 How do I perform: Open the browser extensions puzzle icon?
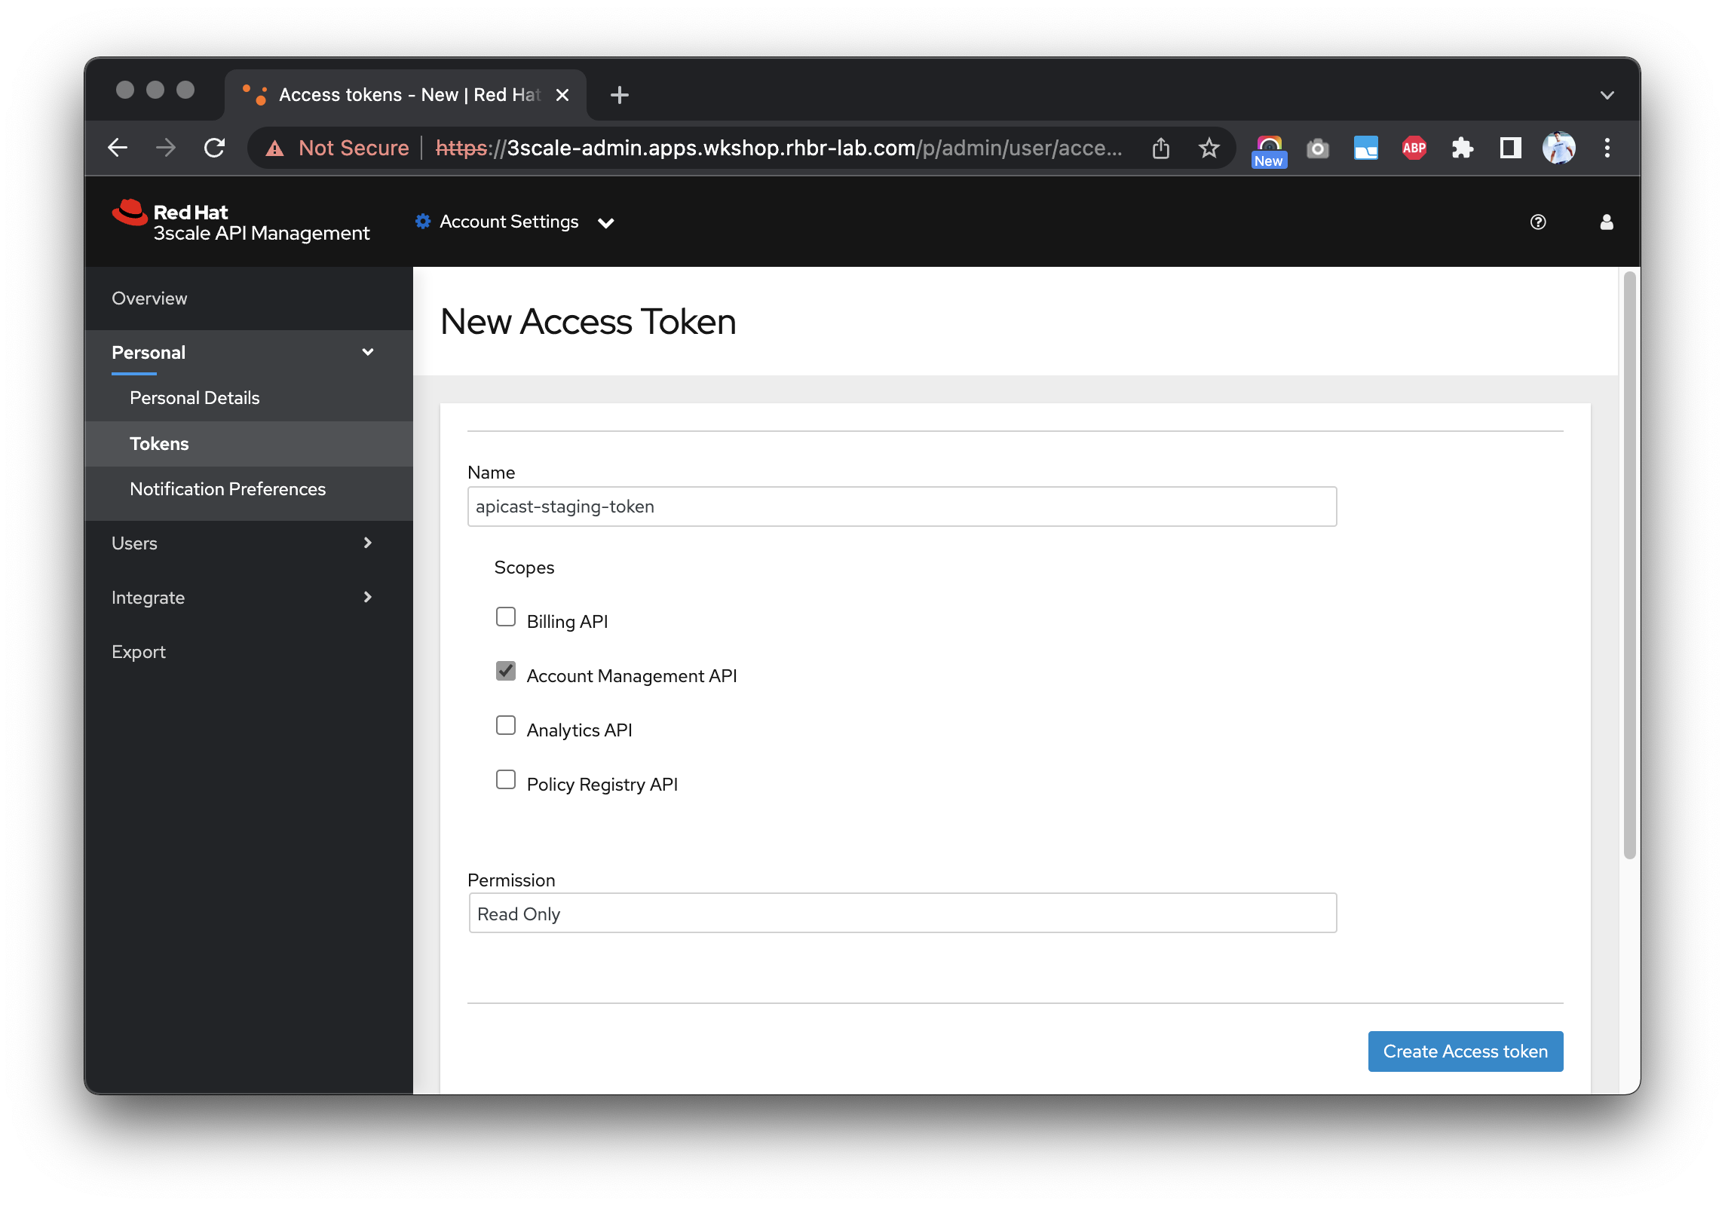point(1463,148)
